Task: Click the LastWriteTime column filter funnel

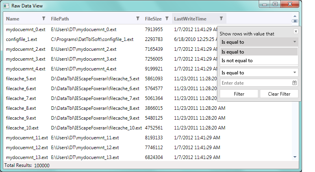Action: pyautogui.click(x=221, y=18)
